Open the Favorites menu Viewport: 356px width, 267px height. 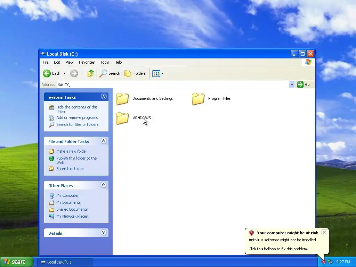click(x=87, y=62)
